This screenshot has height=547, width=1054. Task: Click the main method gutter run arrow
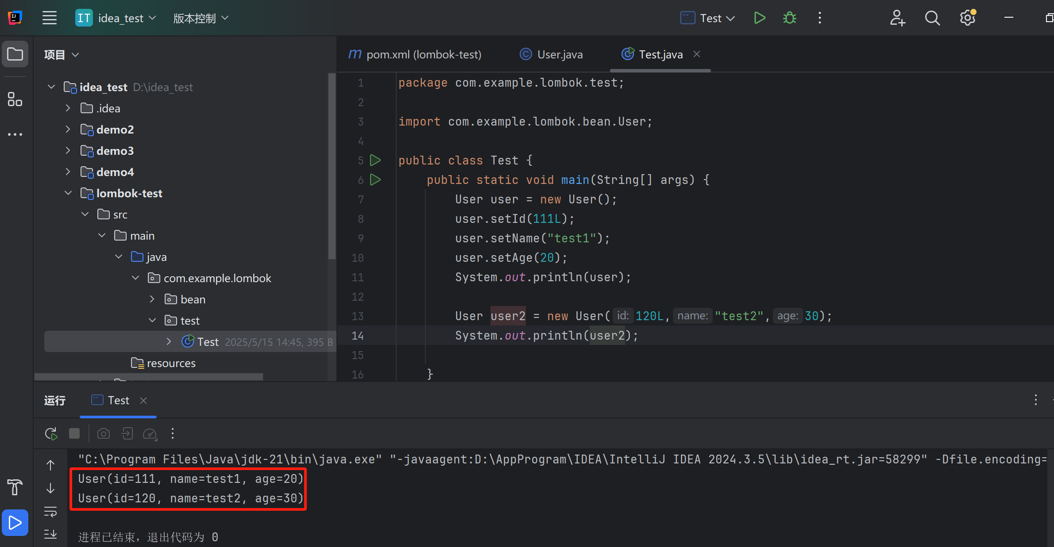pyautogui.click(x=375, y=180)
